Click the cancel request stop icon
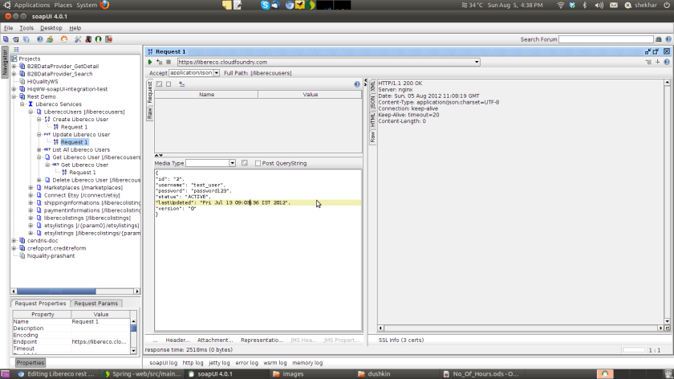 tap(168, 62)
